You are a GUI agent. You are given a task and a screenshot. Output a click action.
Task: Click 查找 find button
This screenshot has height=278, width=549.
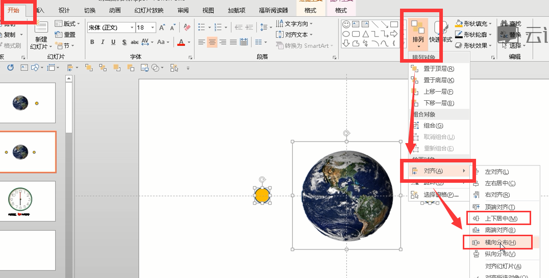tap(511, 23)
